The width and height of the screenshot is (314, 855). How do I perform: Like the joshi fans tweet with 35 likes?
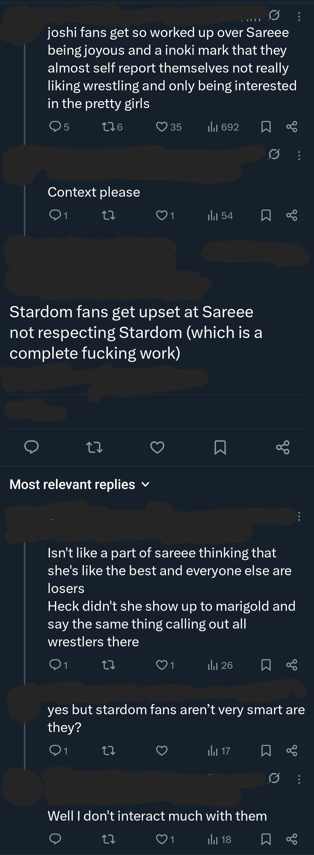pyautogui.click(x=162, y=127)
